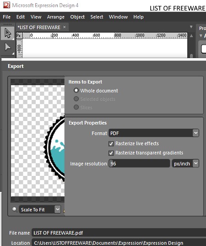Open the Arrange menu
The height and width of the screenshot is (246, 206).
point(56,17)
